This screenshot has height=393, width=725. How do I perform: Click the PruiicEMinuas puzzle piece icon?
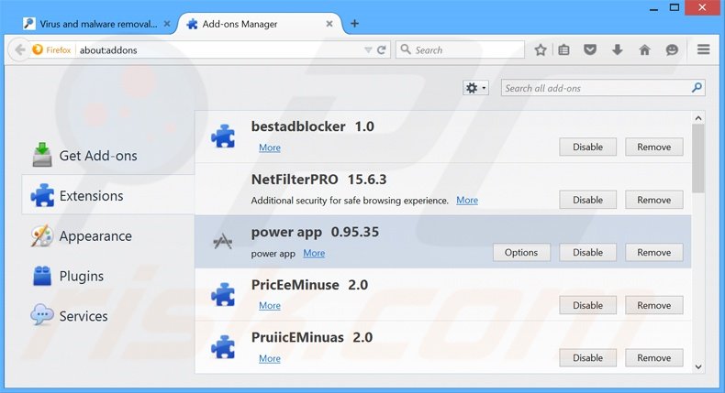pyautogui.click(x=223, y=347)
